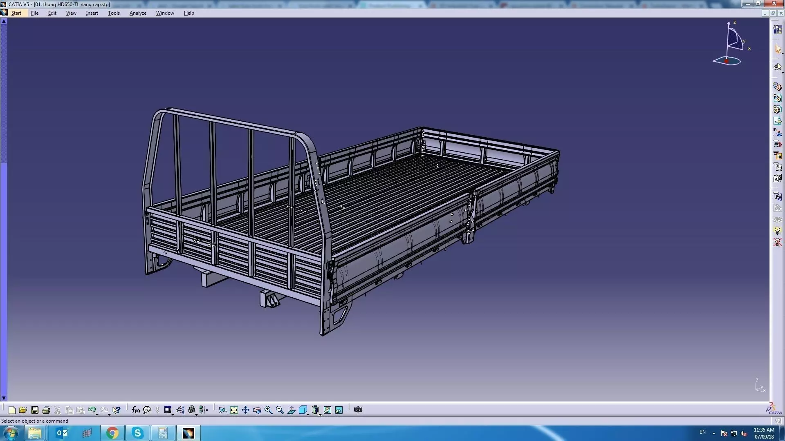Expand the isometric view mode dropdown
Screen dimensions: 785x441
(308, 414)
